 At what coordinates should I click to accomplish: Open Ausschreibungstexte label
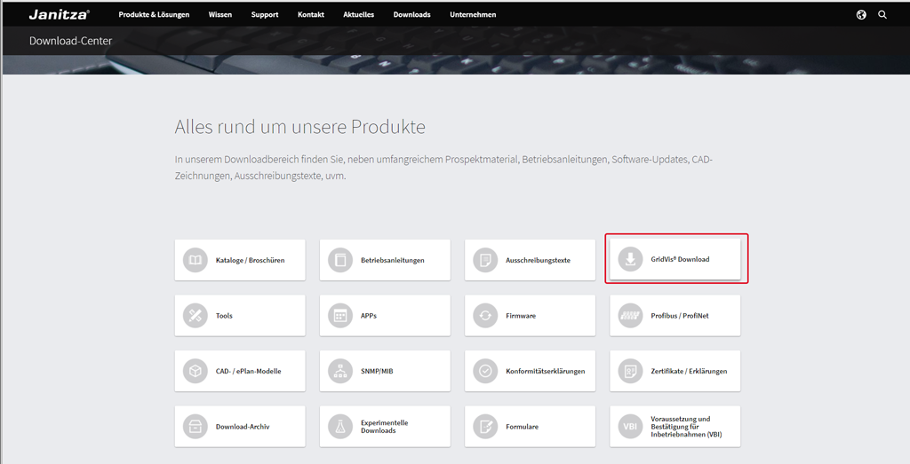[x=538, y=260]
